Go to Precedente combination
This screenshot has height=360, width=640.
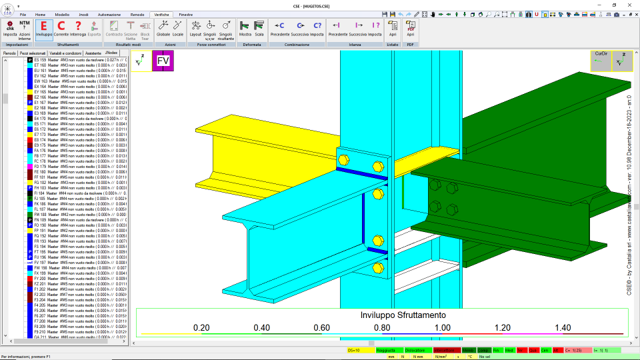click(x=279, y=29)
